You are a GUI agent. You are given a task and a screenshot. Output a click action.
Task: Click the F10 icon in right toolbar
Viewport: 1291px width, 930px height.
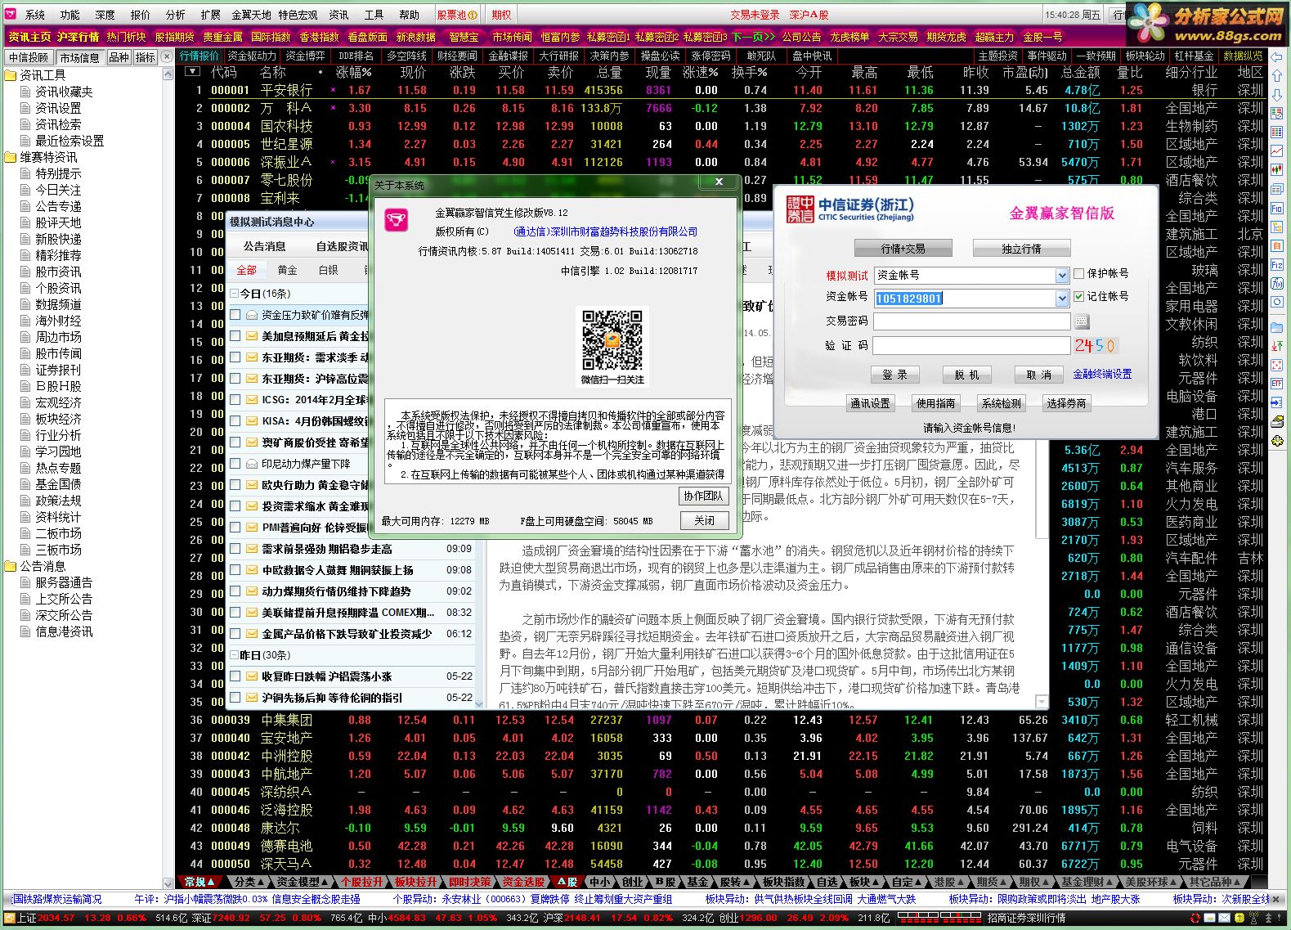point(1277,209)
